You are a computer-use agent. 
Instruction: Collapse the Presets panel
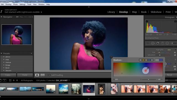click(1, 53)
